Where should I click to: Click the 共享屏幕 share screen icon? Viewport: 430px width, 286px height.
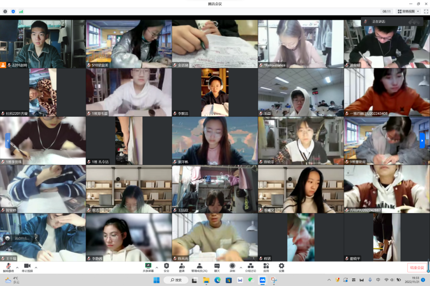[148, 267]
